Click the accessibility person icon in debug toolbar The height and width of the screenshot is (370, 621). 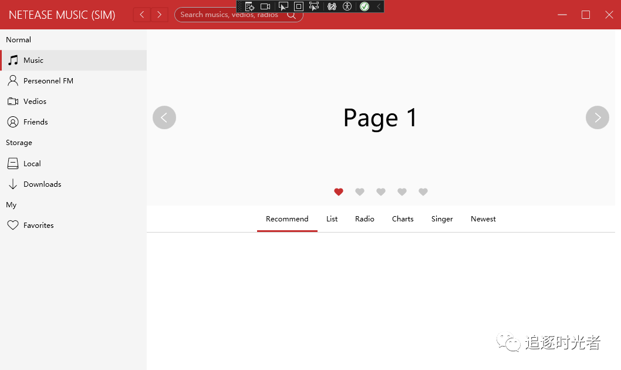[x=347, y=6]
